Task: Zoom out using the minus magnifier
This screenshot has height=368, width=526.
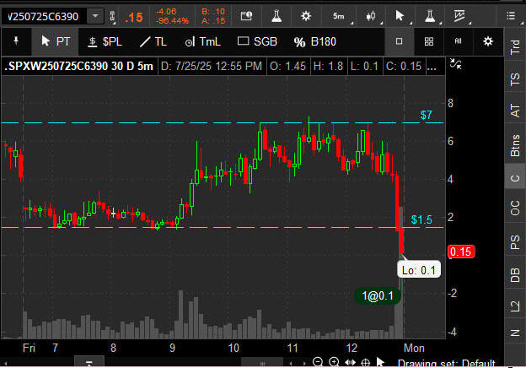Action: (x=318, y=362)
